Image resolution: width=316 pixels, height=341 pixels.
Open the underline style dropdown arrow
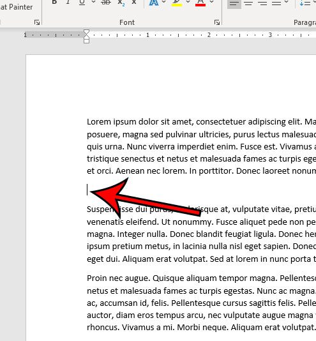click(93, 2)
